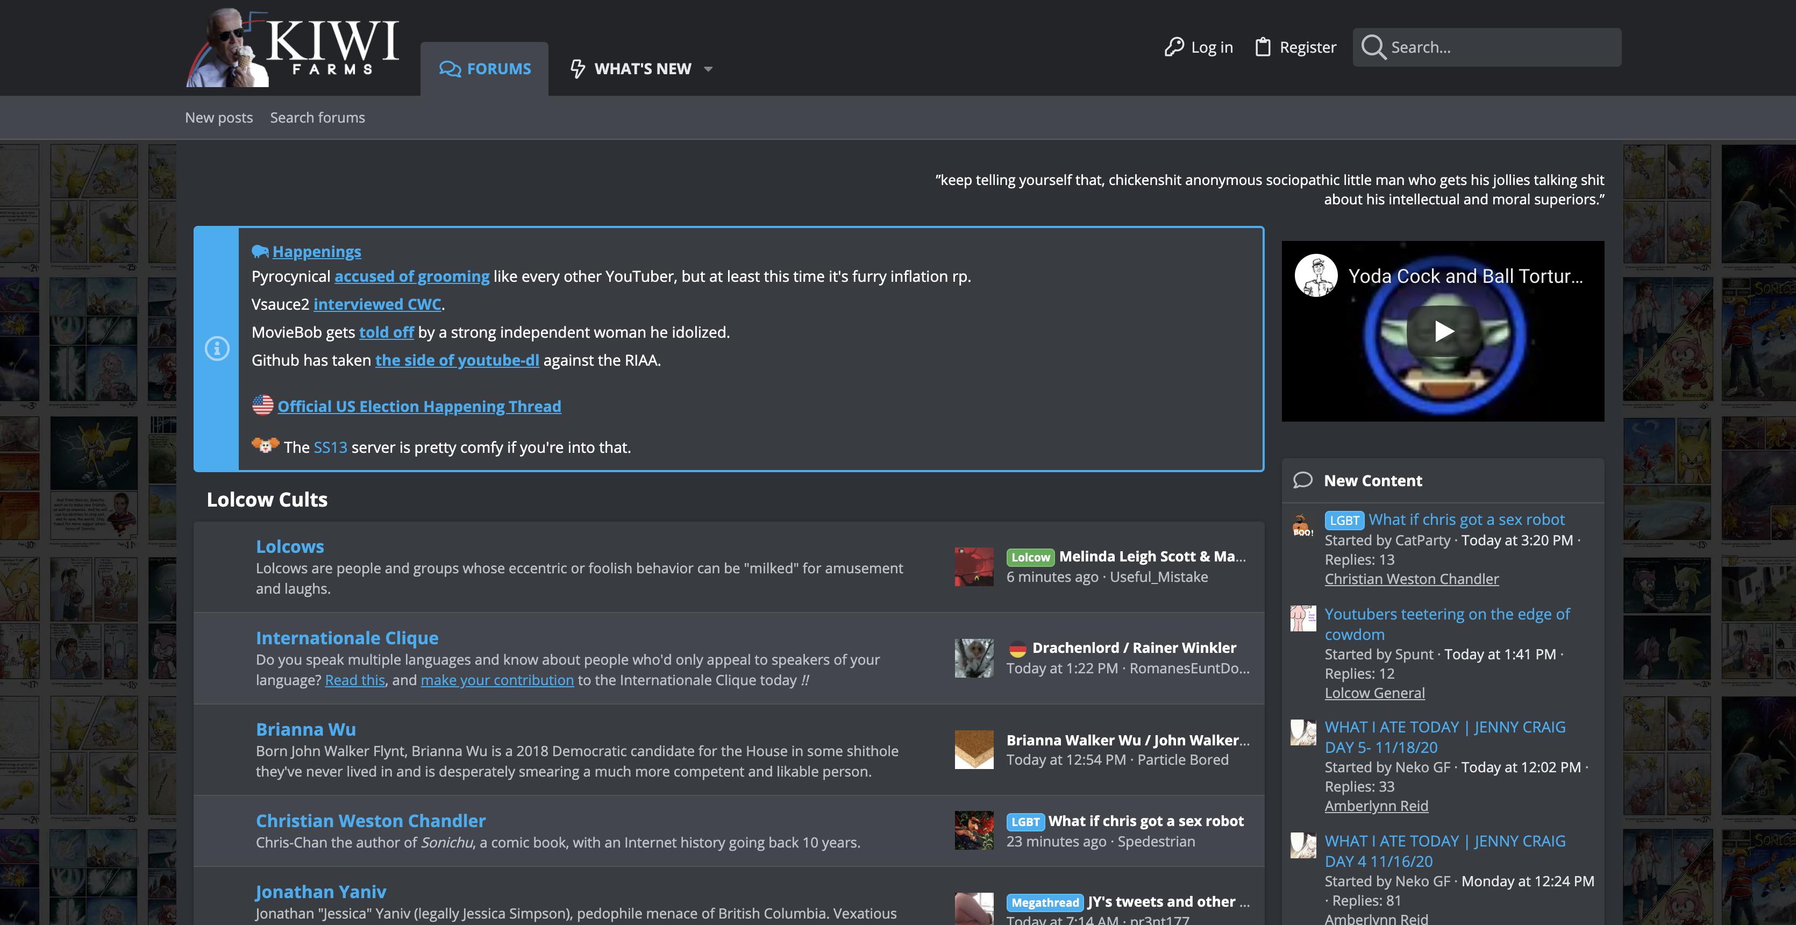
Task: Open Melinda Leigh Scott thread
Action: pyautogui.click(x=1152, y=556)
